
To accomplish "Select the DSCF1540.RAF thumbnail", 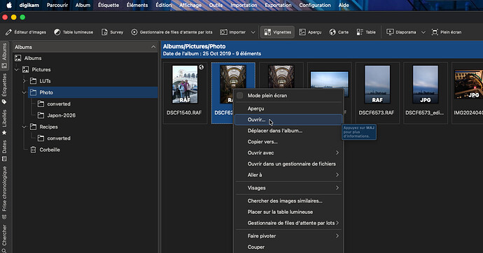I will coord(185,85).
